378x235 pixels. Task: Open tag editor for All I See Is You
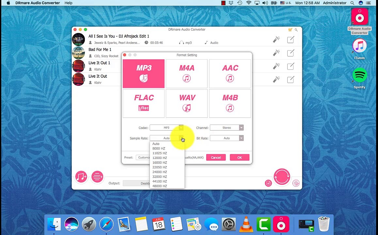click(291, 39)
